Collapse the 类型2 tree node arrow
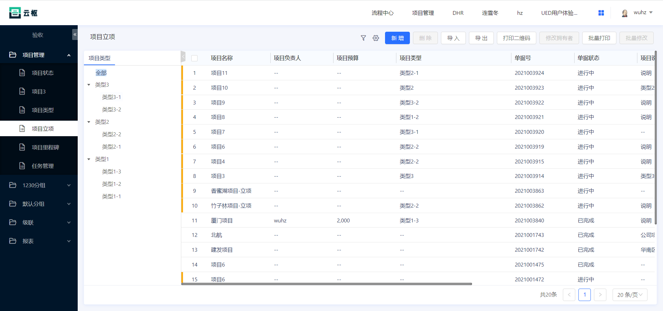Screen dimensions: 663x311 [89, 122]
